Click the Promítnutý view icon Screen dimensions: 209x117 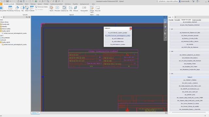[x=10, y=8]
